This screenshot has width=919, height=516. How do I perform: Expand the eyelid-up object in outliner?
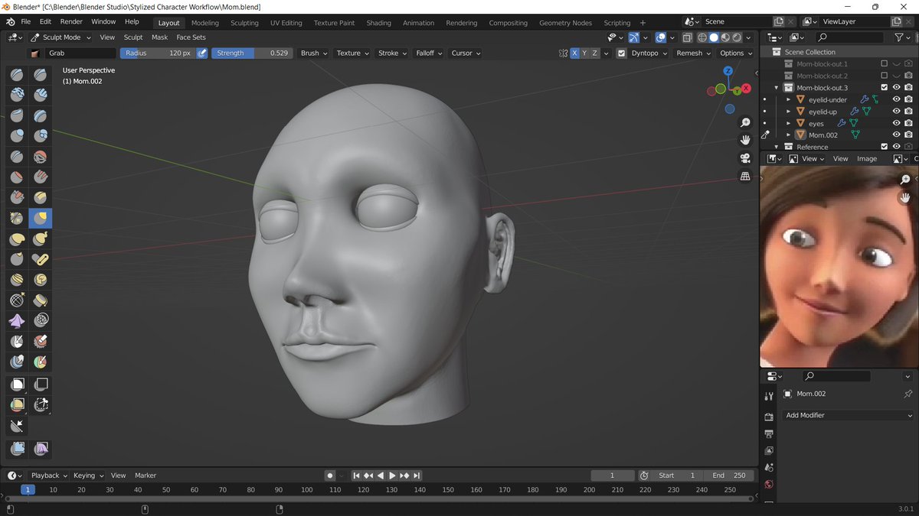pos(789,112)
